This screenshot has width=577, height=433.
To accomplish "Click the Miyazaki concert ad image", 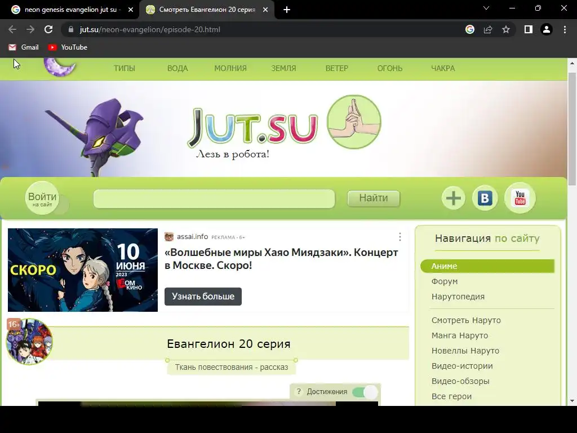I will pyautogui.click(x=83, y=270).
